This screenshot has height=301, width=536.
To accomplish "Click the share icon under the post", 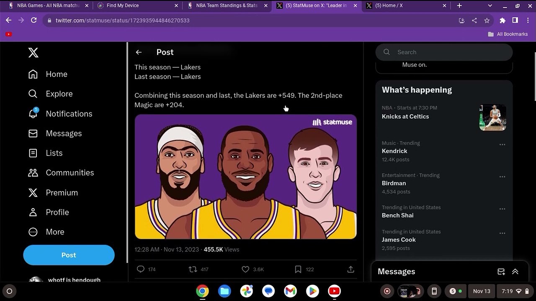I will [351, 269].
